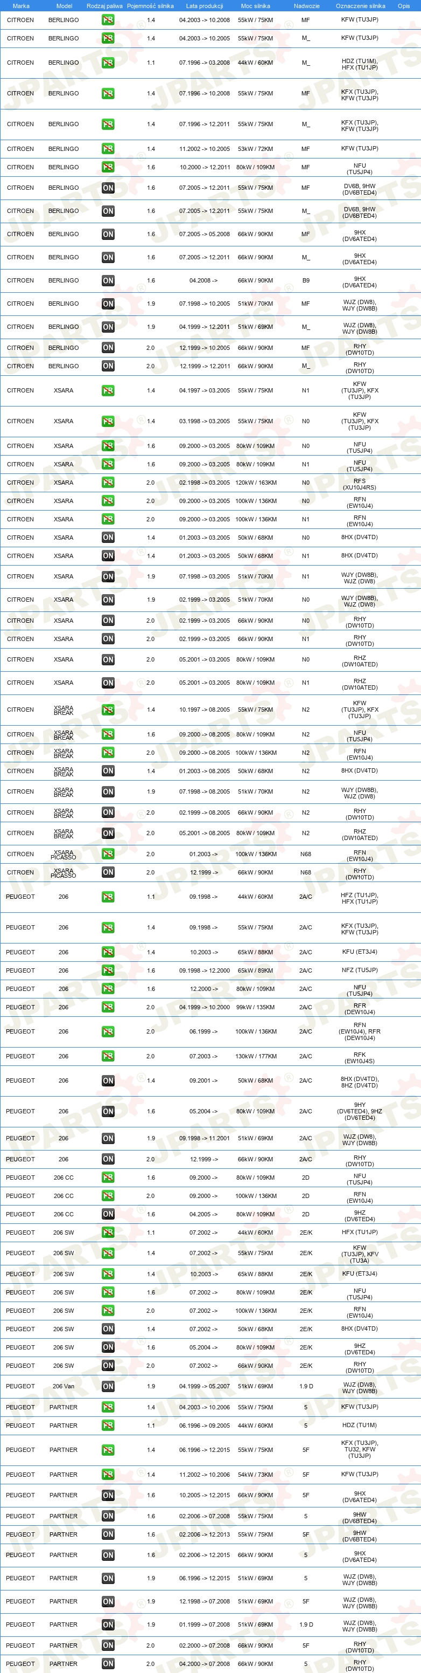The width and height of the screenshot is (421, 1673).
Task: Click the 54kW / 73KM power cell
Action: pos(256,1475)
